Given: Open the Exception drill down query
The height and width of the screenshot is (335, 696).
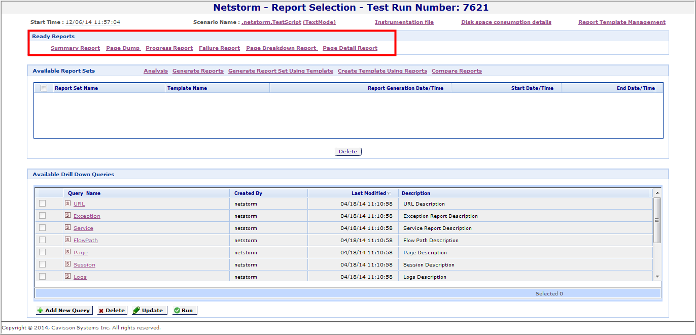Looking at the screenshot, I should 87,216.
